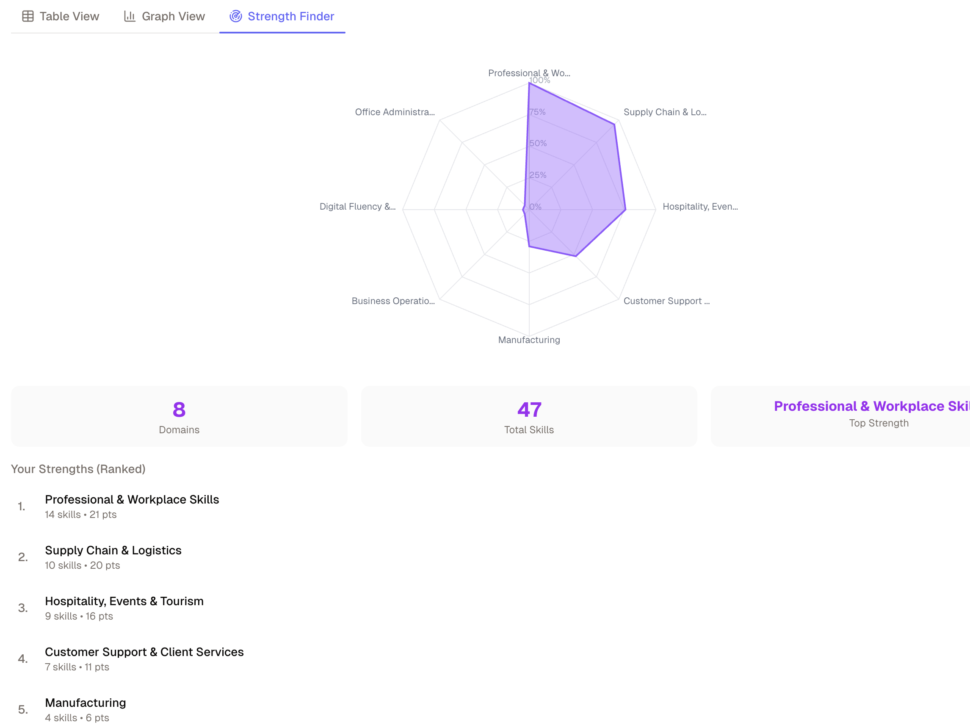Click the Office Administration chart label
Viewport: 970px width, 728px height.
395,112
